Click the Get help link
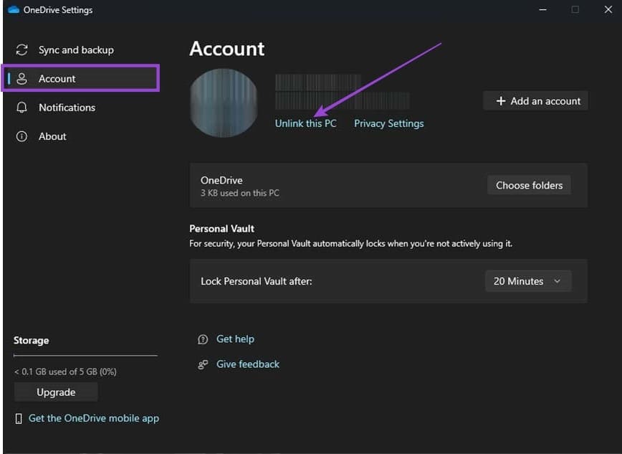The image size is (622, 454). tap(235, 339)
